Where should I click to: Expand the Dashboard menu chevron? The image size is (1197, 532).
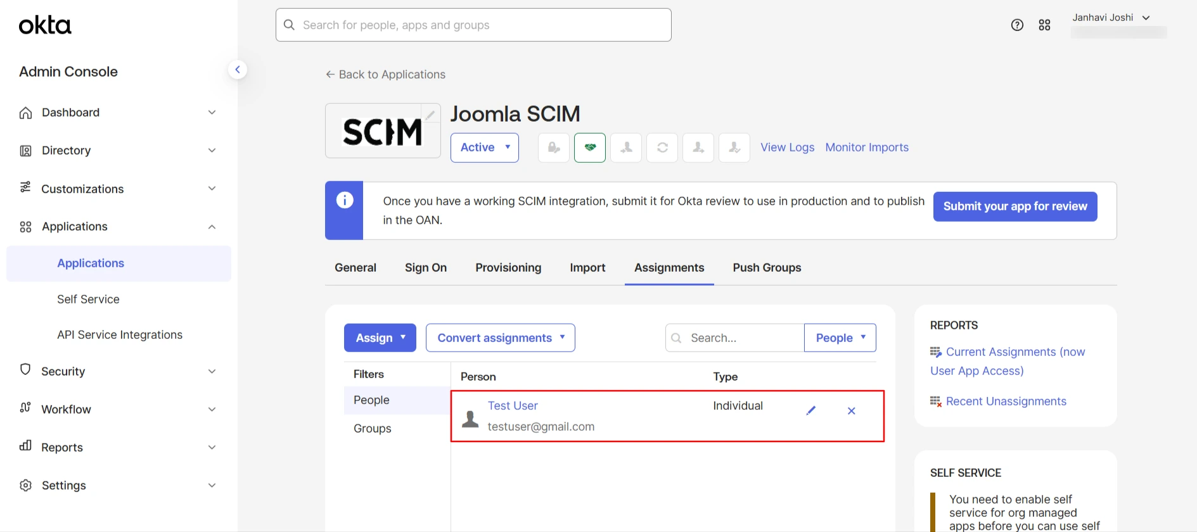(212, 112)
